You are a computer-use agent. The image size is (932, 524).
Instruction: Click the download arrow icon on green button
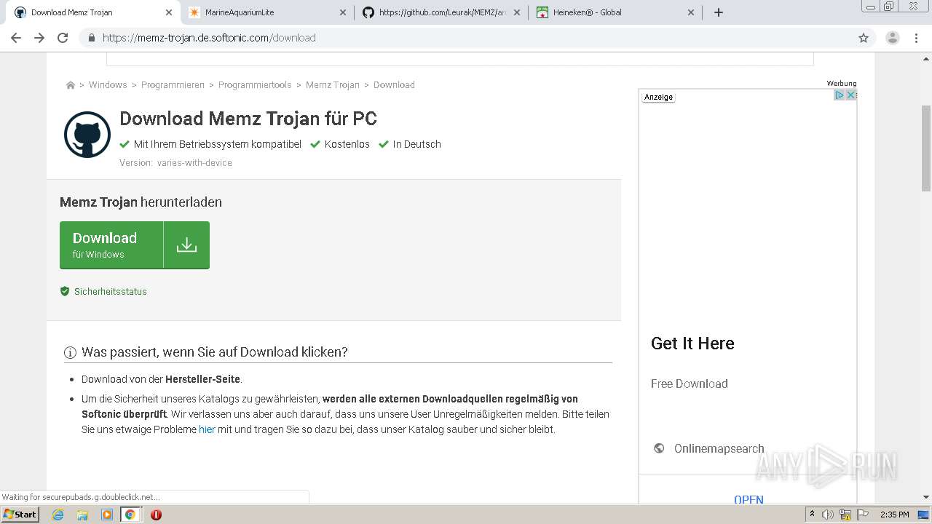186,245
